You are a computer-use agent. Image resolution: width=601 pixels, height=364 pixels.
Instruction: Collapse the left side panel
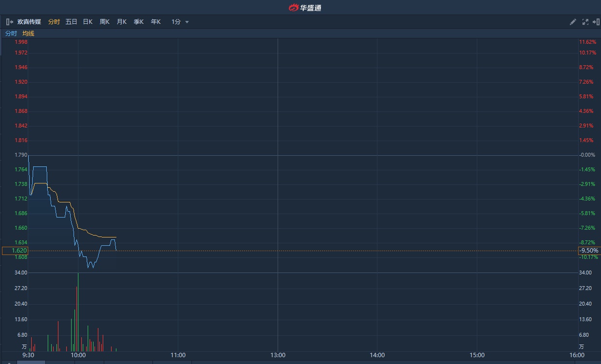(9, 22)
